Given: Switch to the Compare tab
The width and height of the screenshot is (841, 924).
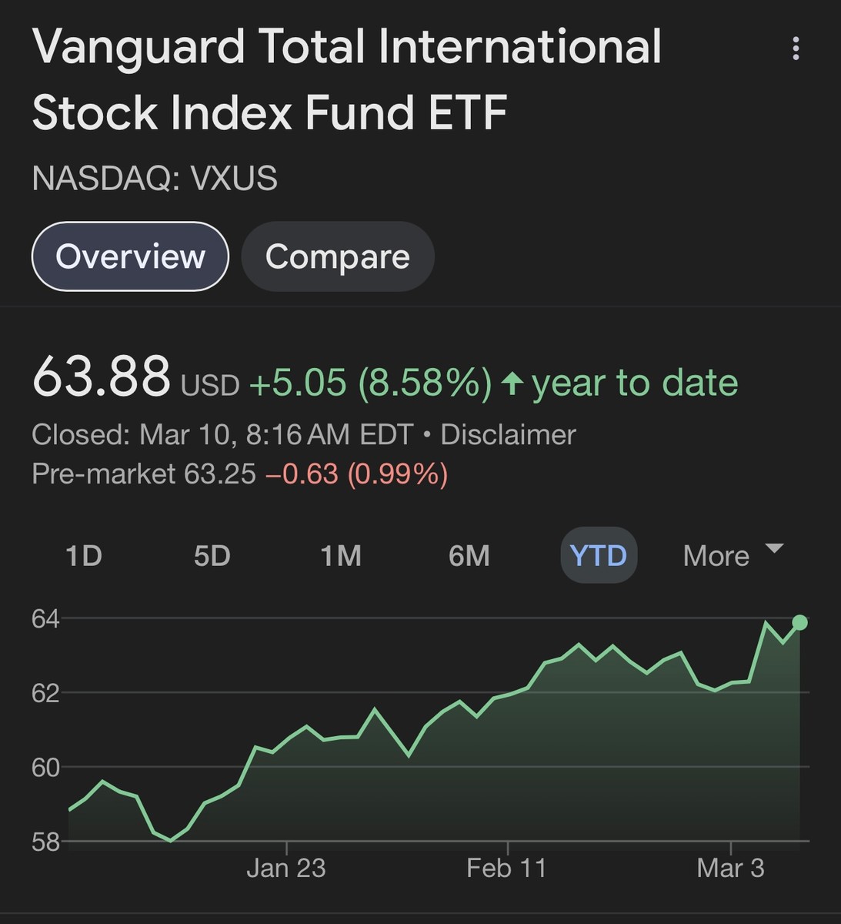Looking at the screenshot, I should [337, 256].
